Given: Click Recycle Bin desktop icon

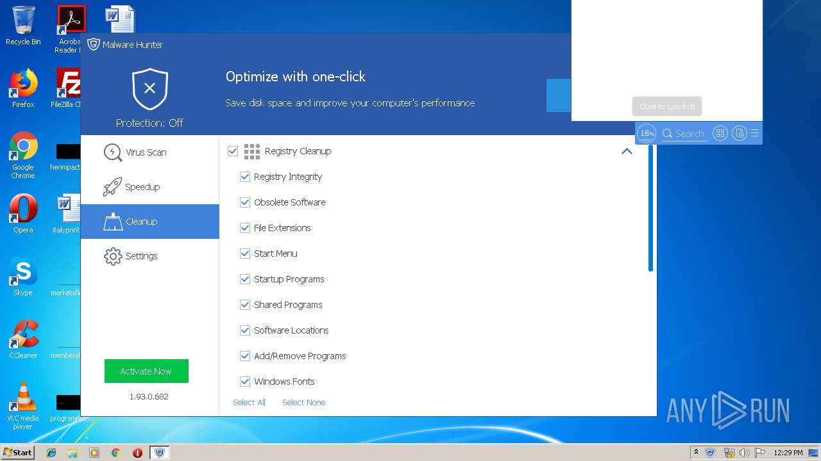Looking at the screenshot, I should click(23, 26).
